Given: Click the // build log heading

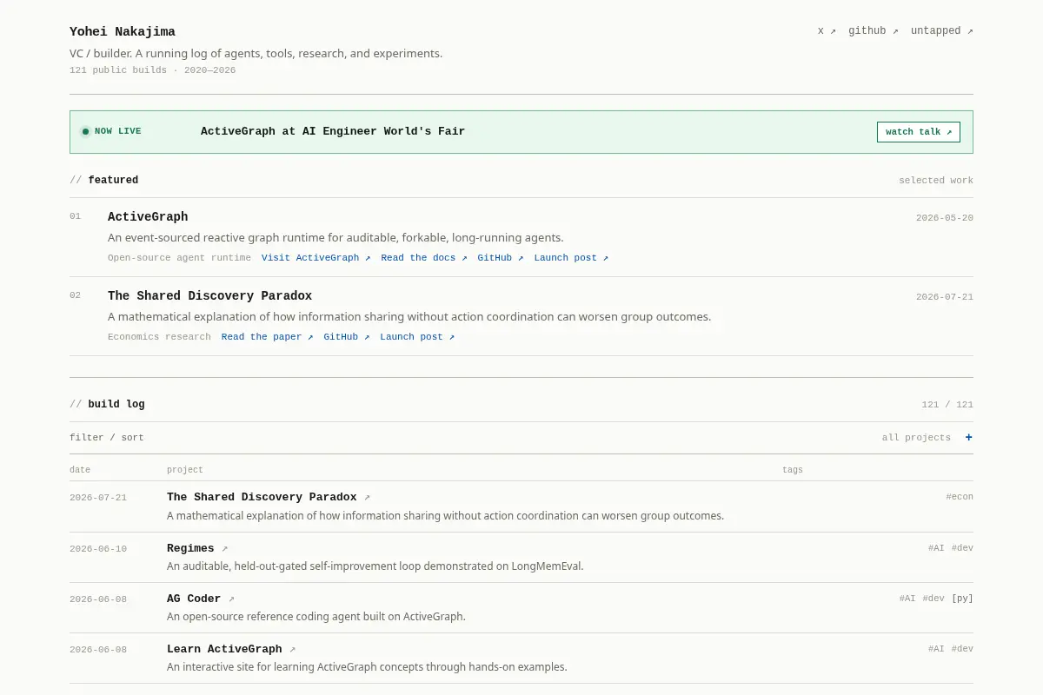Looking at the screenshot, I should pos(107,405).
